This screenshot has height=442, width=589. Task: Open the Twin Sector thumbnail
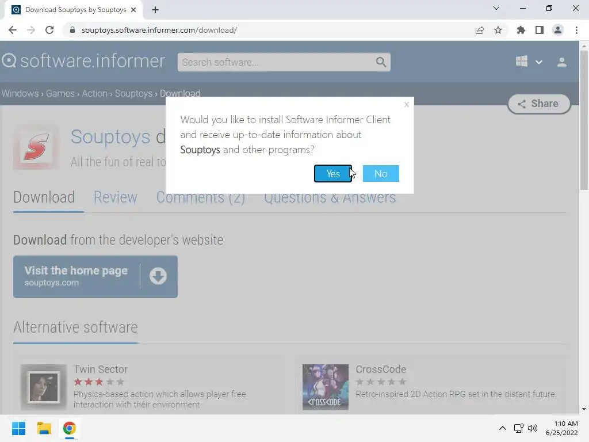[44, 387]
